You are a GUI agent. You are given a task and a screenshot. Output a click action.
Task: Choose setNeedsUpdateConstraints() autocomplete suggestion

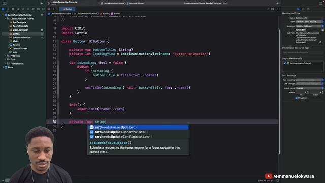tap(138, 132)
